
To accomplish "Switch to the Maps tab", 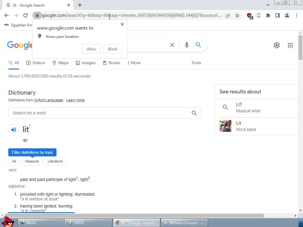I will click(x=60, y=63).
